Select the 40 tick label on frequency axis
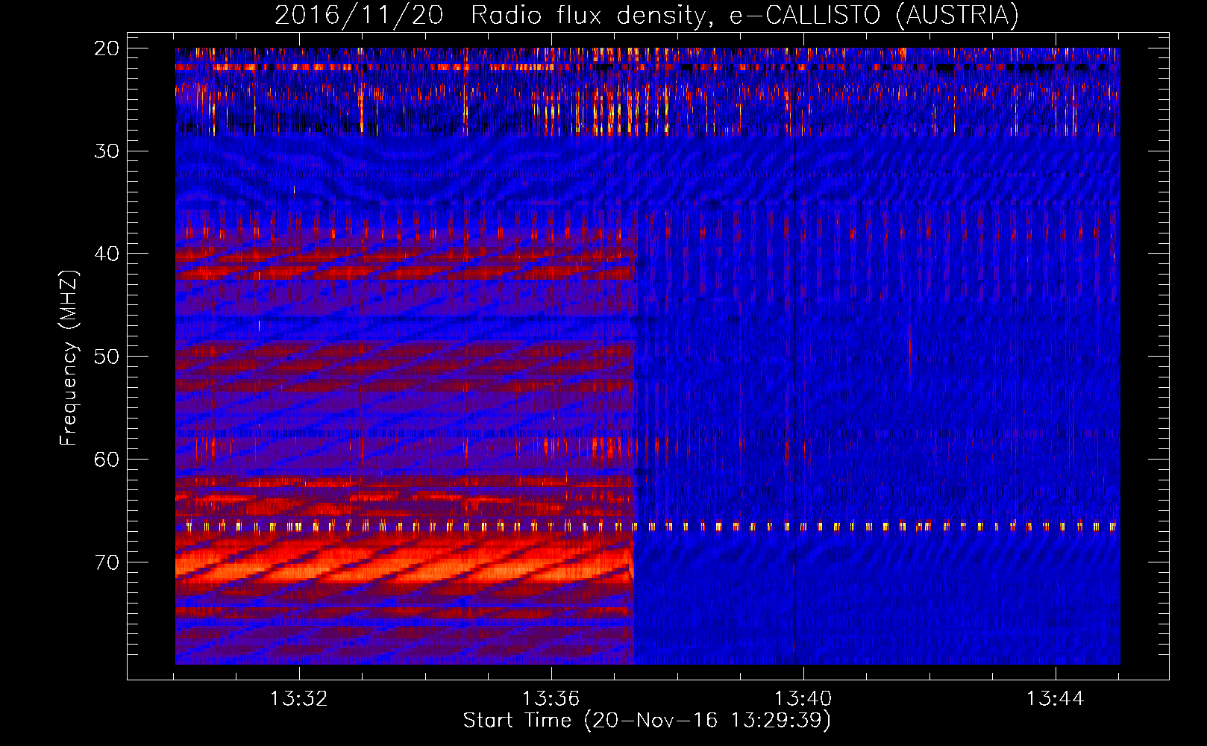 pos(107,254)
